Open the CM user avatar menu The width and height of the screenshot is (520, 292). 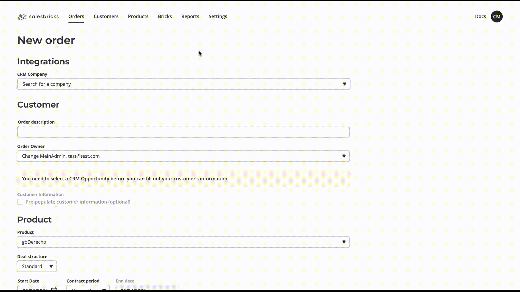click(496, 16)
